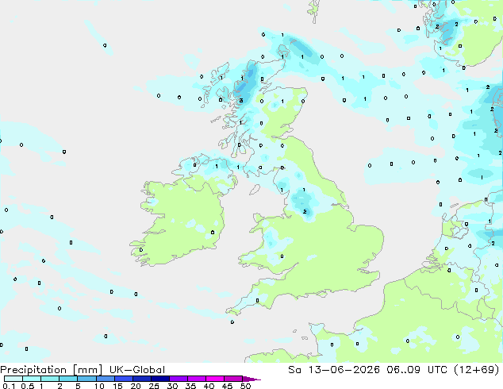Click the 40 to 45 mm magenta legend swatch
Image resolution: width=503 pixels, height=389 pixels.
(x=215, y=379)
